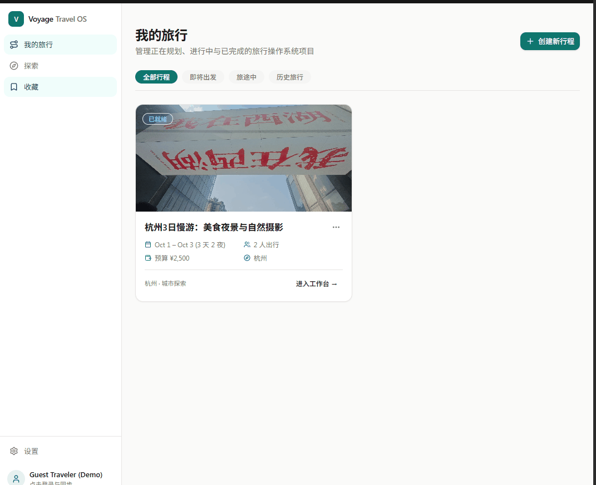The height and width of the screenshot is (485, 596).
Task: Enter the workspace via 进入工作台
Action: [x=317, y=284]
